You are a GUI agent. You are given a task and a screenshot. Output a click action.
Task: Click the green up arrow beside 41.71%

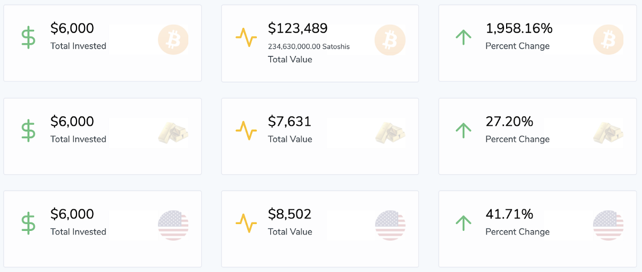click(x=463, y=222)
